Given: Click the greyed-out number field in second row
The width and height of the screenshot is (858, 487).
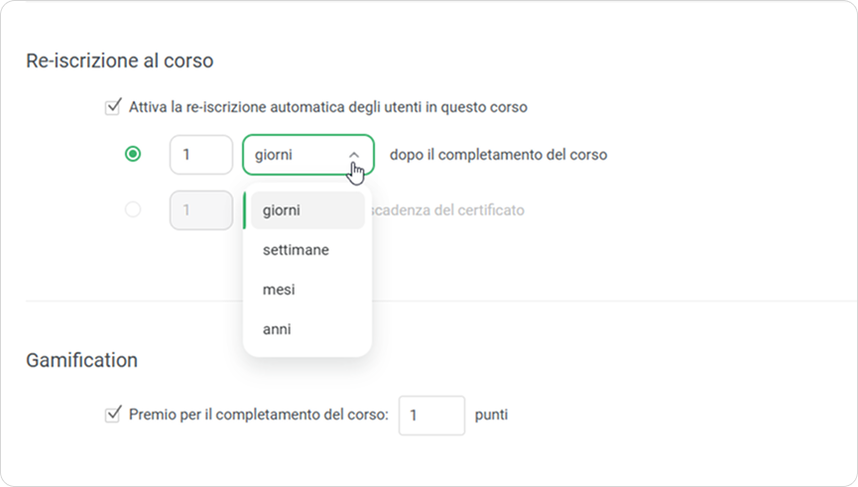Looking at the screenshot, I should click(201, 210).
